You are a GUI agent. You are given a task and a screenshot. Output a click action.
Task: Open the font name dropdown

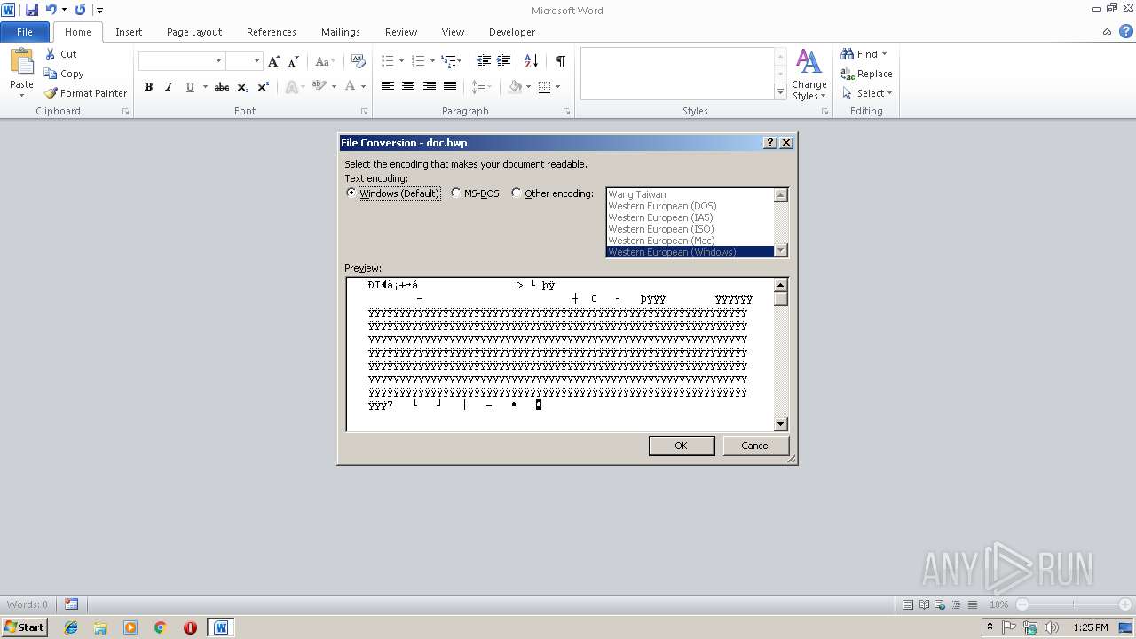(x=218, y=61)
